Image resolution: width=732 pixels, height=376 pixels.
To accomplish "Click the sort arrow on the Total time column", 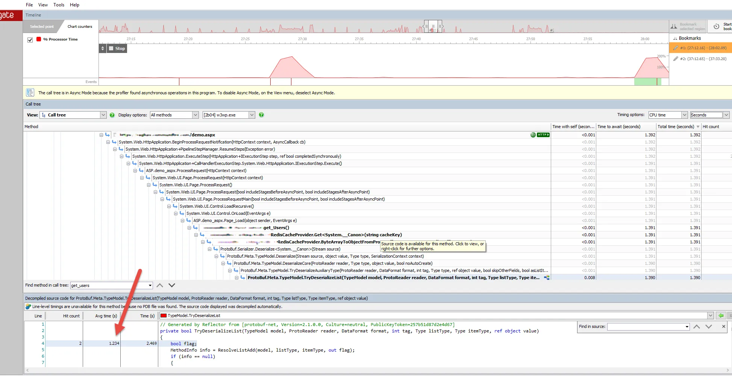I will [x=698, y=127].
